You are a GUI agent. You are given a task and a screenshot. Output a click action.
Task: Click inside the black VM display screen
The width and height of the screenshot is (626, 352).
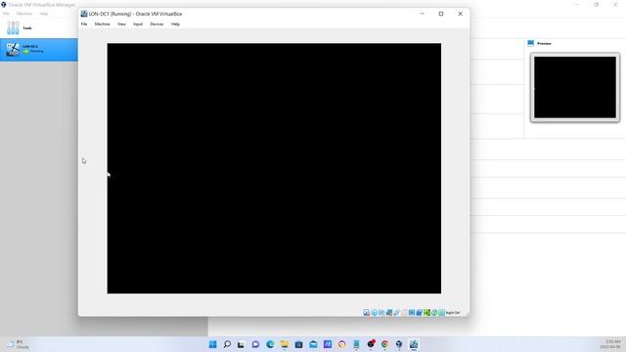click(274, 168)
